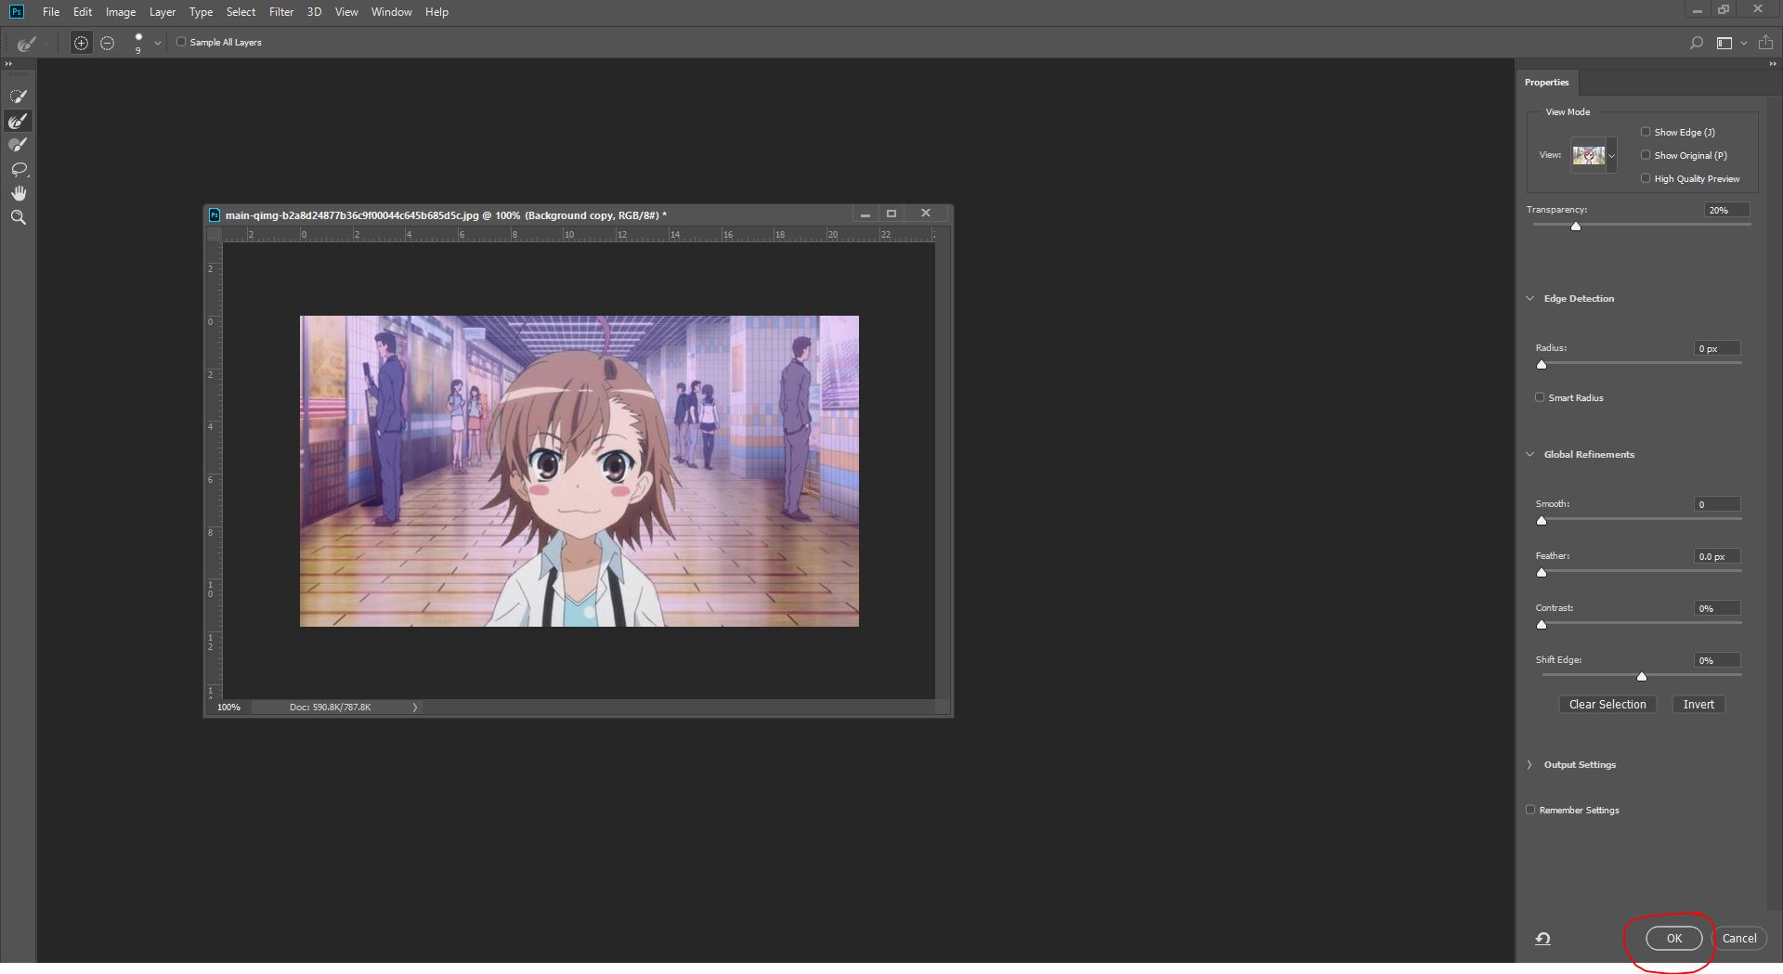
Task: Check Remember Settings
Action: click(1530, 810)
